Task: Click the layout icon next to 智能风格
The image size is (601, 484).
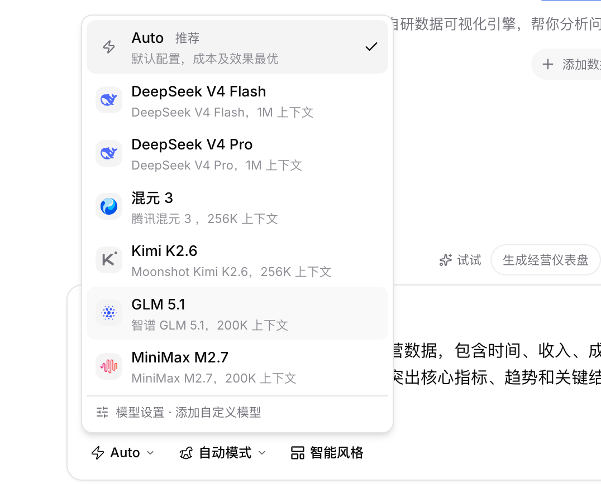Action: click(298, 453)
